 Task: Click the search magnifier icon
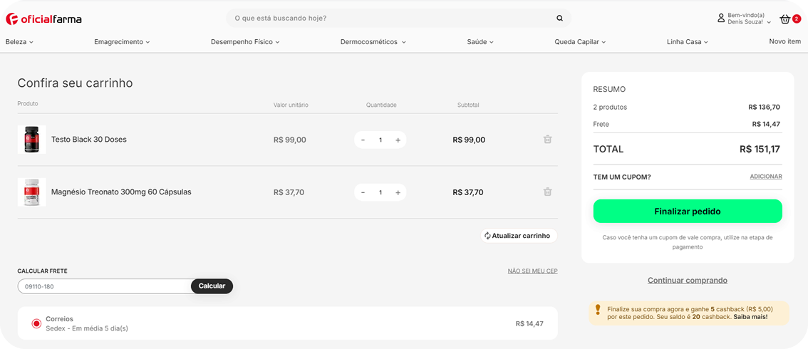pos(559,19)
